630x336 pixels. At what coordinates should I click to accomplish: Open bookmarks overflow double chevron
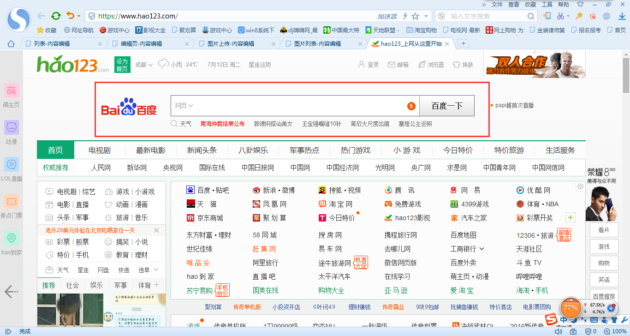coord(484,4)
